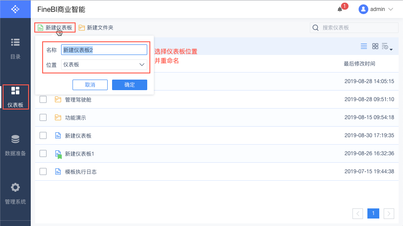Screen dimensions: 403x226
Task: Open the 数据准备 data preparation section
Action: click(15, 145)
